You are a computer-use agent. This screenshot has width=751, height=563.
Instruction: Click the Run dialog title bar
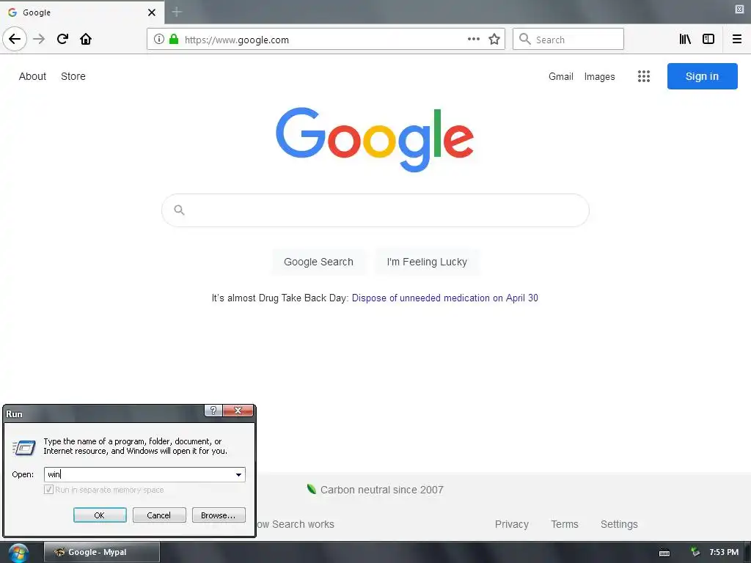point(104,413)
